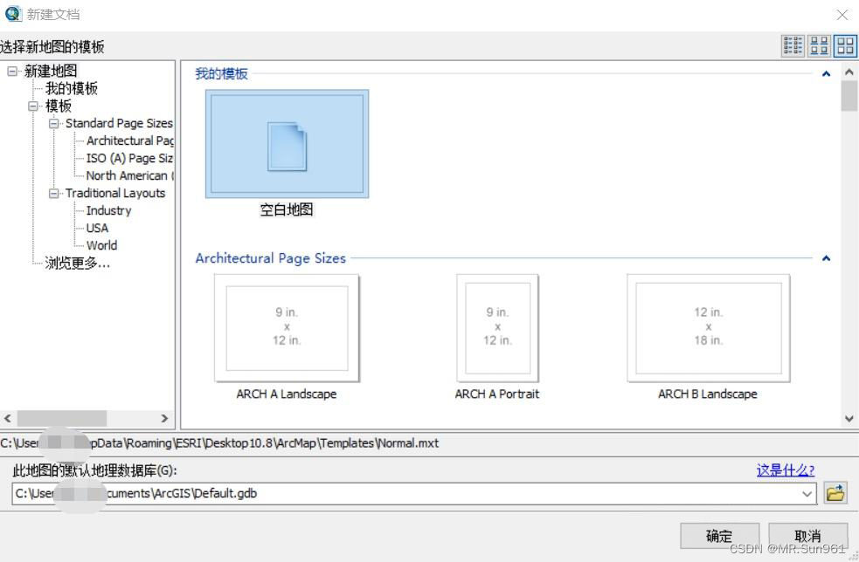
Task: Open the geodatabase browse folder icon
Action: (x=835, y=493)
